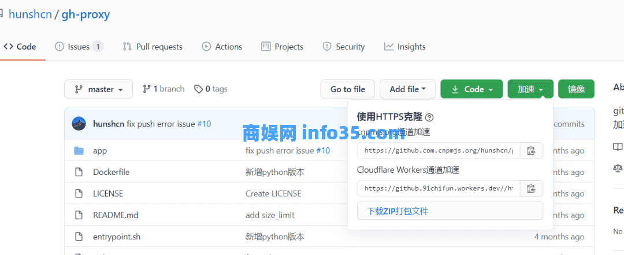Image resolution: width=624 pixels, height=255 pixels.
Task: Open the Security tab
Action: tap(343, 47)
